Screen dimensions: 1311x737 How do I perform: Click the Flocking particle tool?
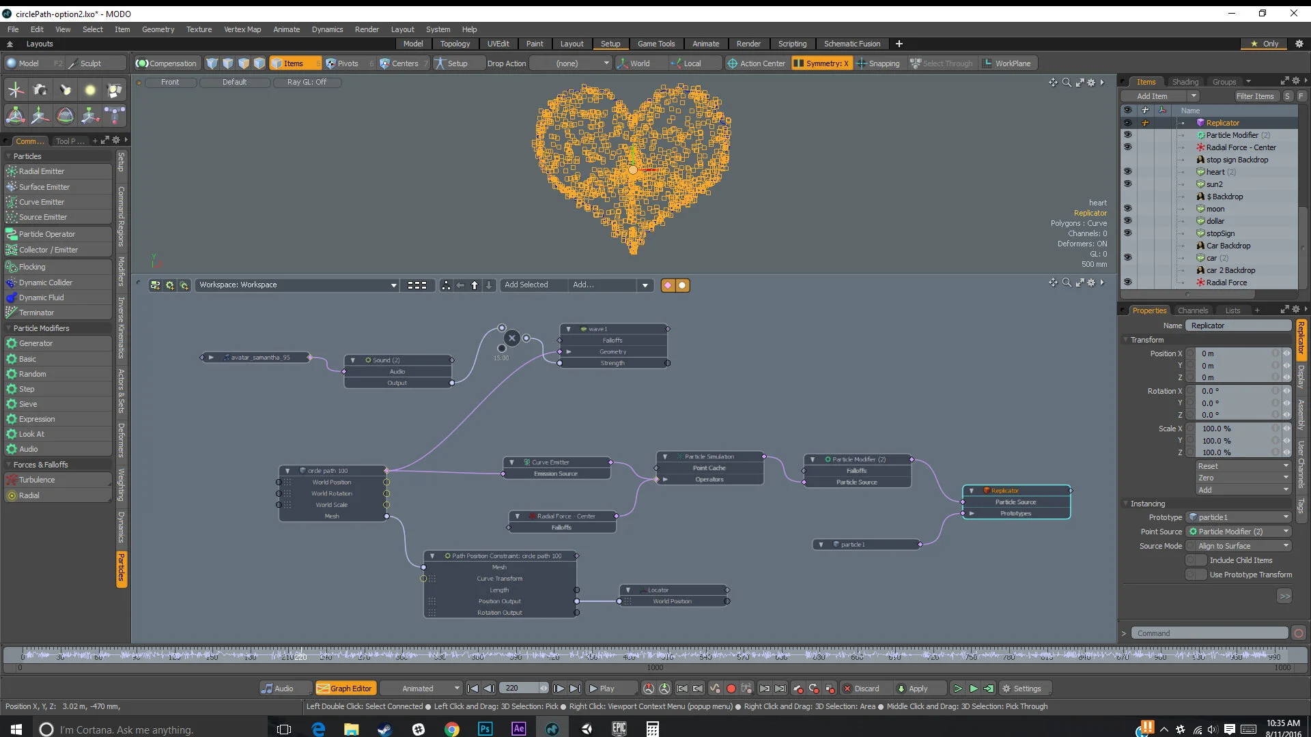(x=32, y=267)
